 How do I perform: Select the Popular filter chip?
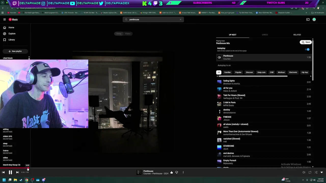click(238, 72)
